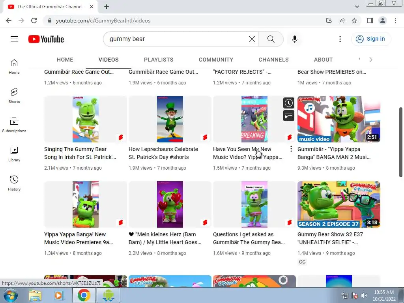Click the heart-holding gummy bear short thumbnail
Viewport: 404px width, 303px height.
pos(170,204)
